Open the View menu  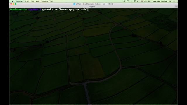(38, 1)
